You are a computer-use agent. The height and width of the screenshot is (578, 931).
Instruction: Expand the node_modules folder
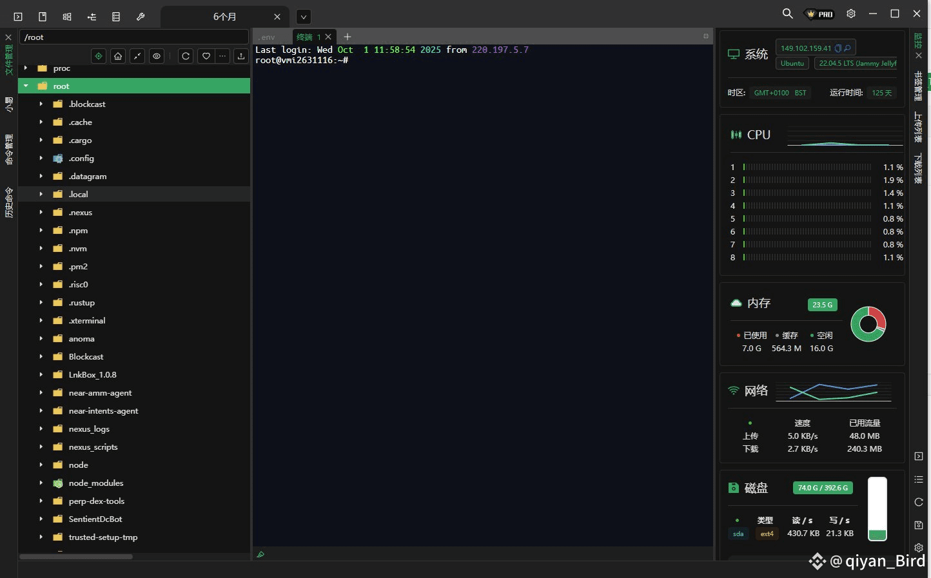[41, 483]
